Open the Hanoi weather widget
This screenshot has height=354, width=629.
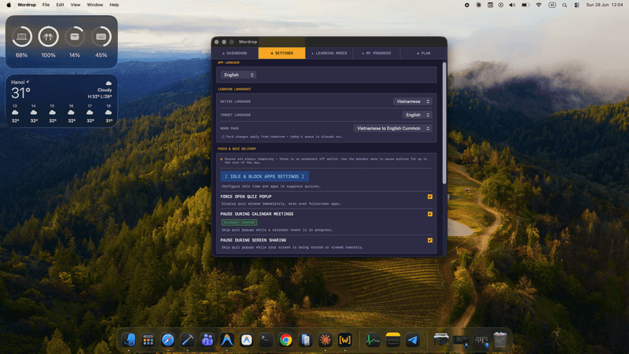[61, 101]
